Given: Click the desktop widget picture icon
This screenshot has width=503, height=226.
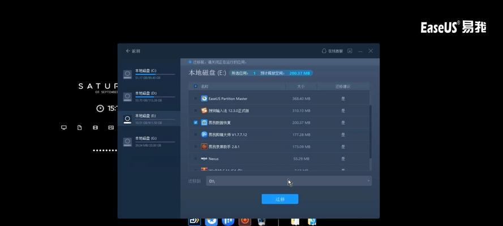Looking at the screenshot, I should pos(111,127).
